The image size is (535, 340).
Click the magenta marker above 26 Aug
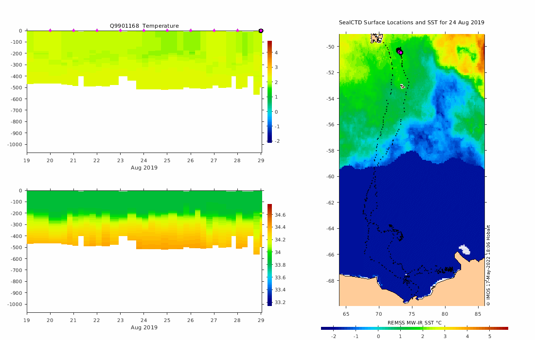[191, 31]
